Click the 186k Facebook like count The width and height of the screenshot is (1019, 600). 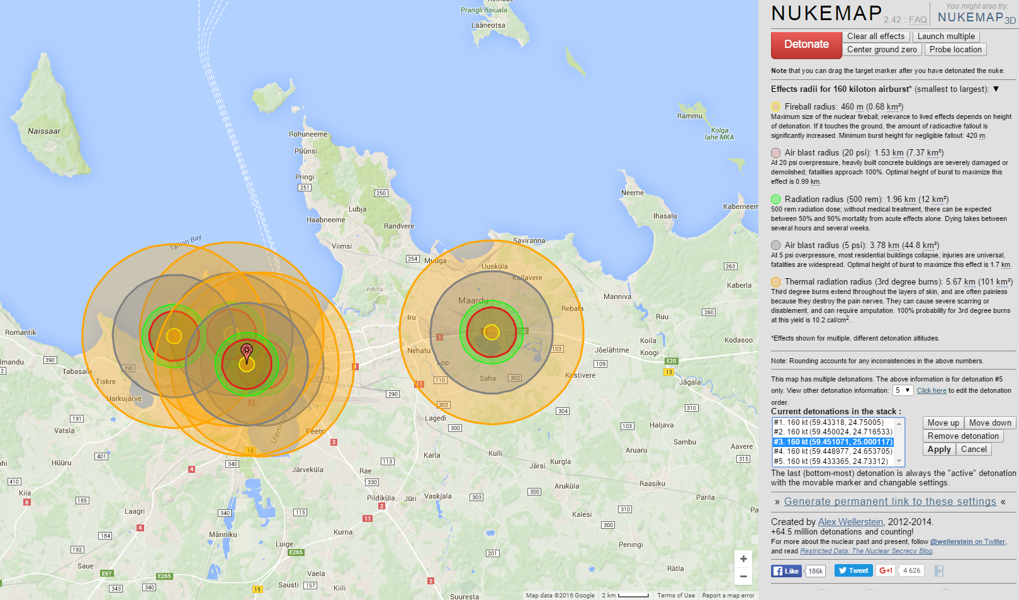[x=816, y=571]
